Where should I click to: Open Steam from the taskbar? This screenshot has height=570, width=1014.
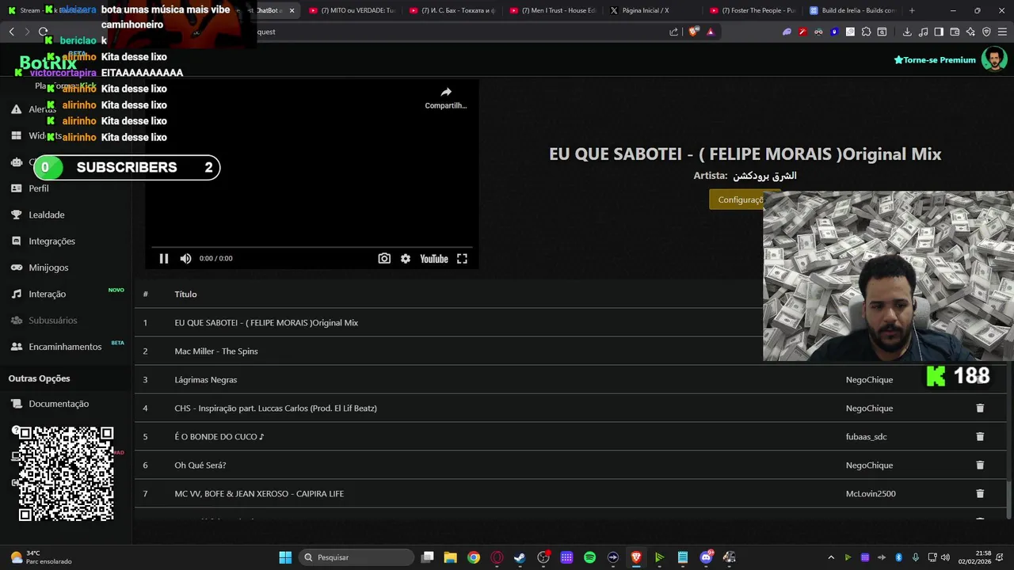[520, 557]
